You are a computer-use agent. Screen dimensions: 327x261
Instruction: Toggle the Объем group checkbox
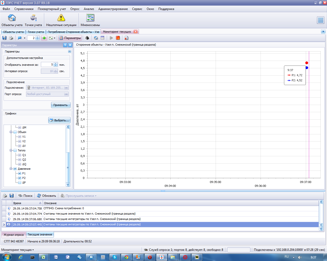[x=15, y=132]
